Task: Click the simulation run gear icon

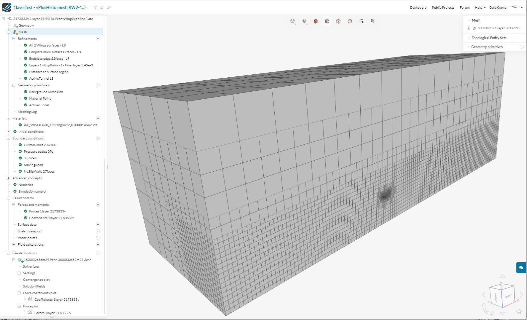Action: click(20, 260)
